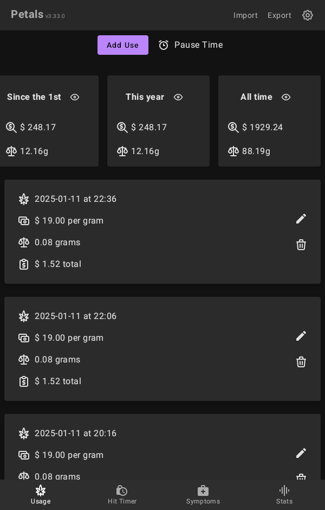Click the leaf icon beside 22:36 entry
Screen dimensions: 325x510
coord(24,199)
